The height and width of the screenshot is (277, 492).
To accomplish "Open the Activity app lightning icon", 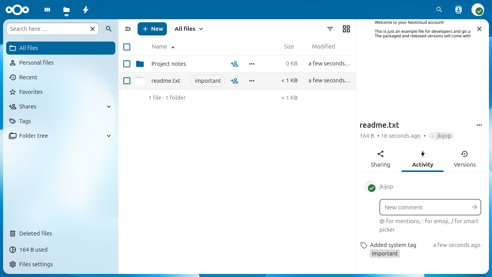I will [86, 10].
